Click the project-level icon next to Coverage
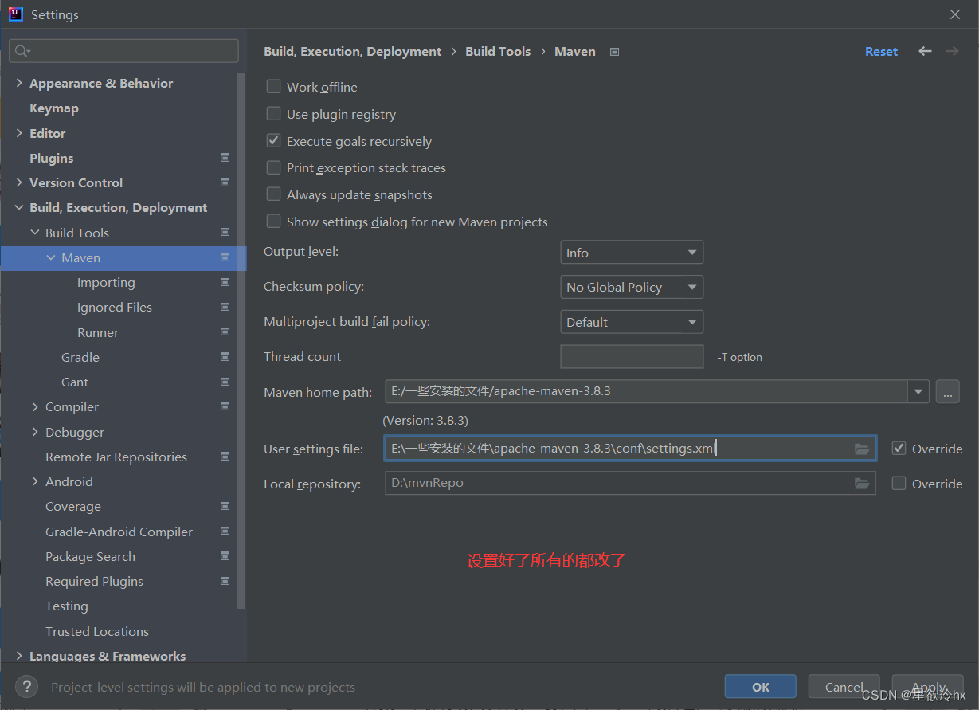 (225, 506)
